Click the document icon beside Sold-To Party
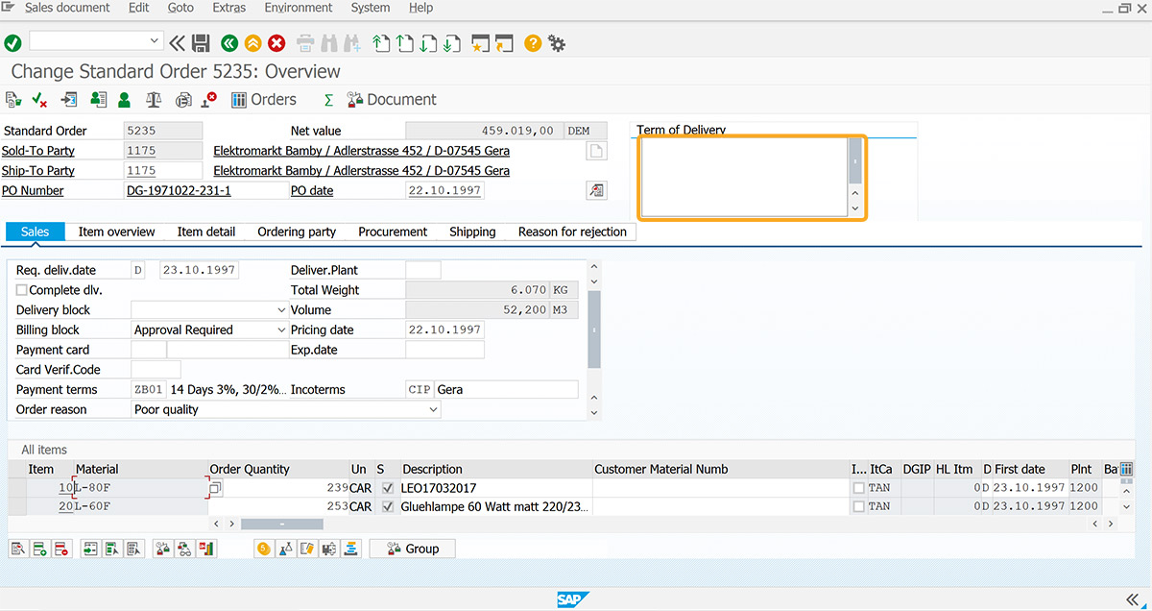Image resolution: width=1152 pixels, height=611 pixels. tap(596, 150)
